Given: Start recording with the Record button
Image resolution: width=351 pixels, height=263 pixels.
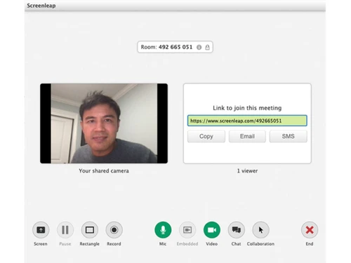Looking at the screenshot, I should tap(114, 230).
